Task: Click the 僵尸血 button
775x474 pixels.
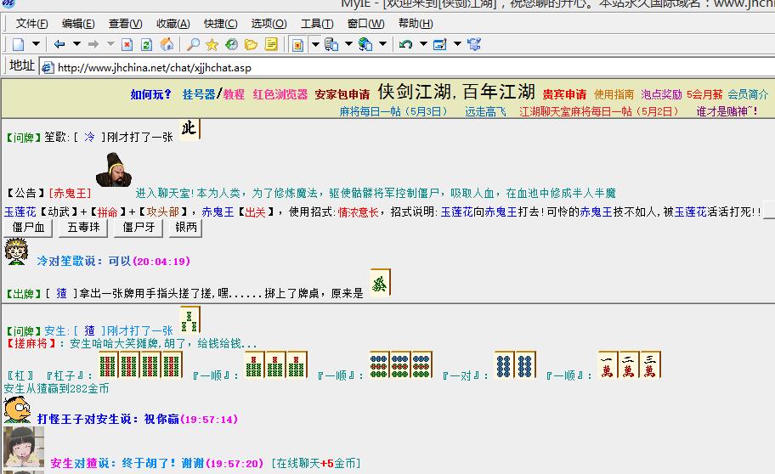Action: click(28, 228)
